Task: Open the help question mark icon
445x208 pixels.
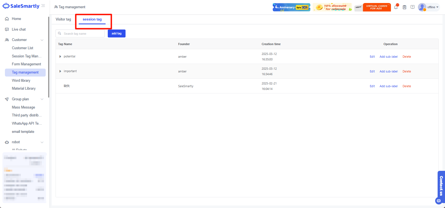Action: point(412,7)
